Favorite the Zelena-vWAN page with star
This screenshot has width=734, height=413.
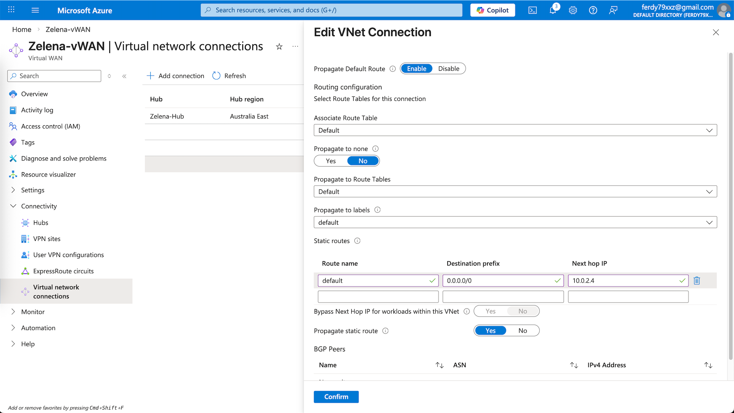click(279, 47)
